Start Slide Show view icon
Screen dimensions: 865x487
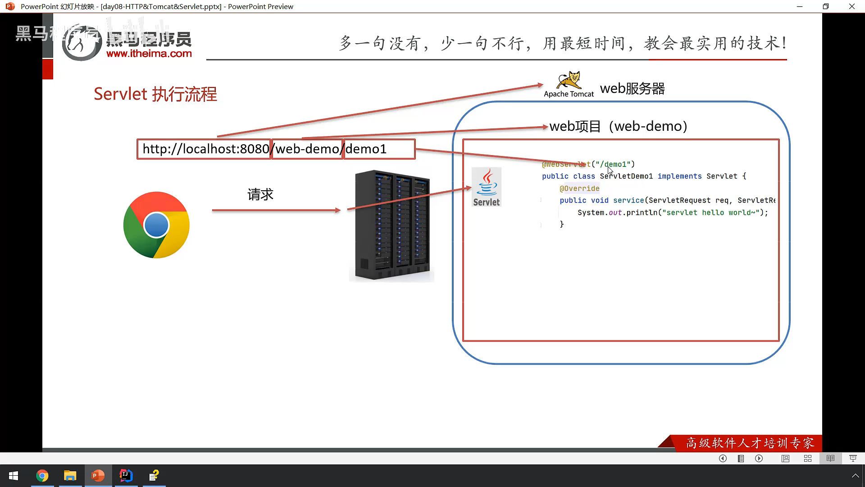(853, 458)
